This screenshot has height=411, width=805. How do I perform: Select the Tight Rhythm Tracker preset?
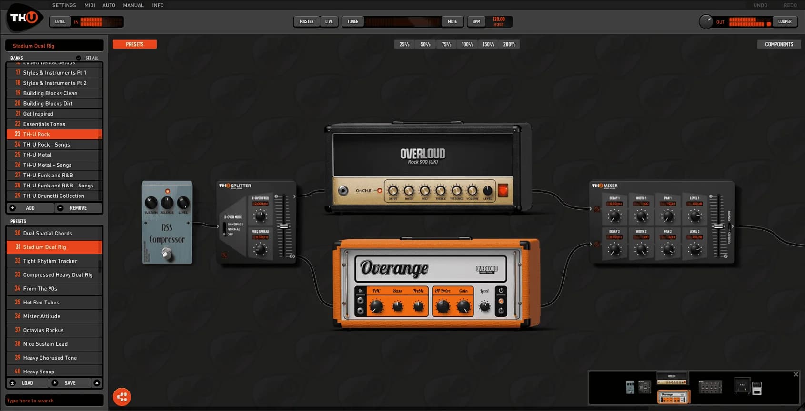54,261
